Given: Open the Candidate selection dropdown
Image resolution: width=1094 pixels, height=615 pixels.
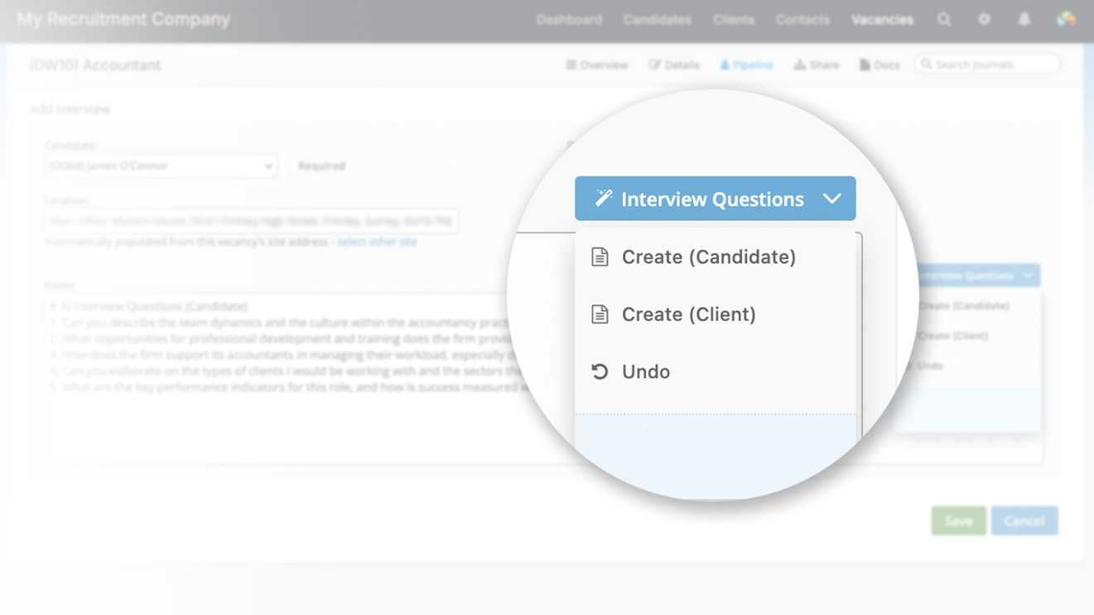Looking at the screenshot, I should point(267,166).
